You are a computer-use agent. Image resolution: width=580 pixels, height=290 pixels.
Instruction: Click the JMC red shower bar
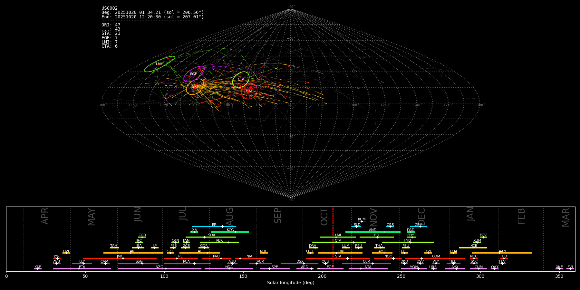[x=120, y=258]
